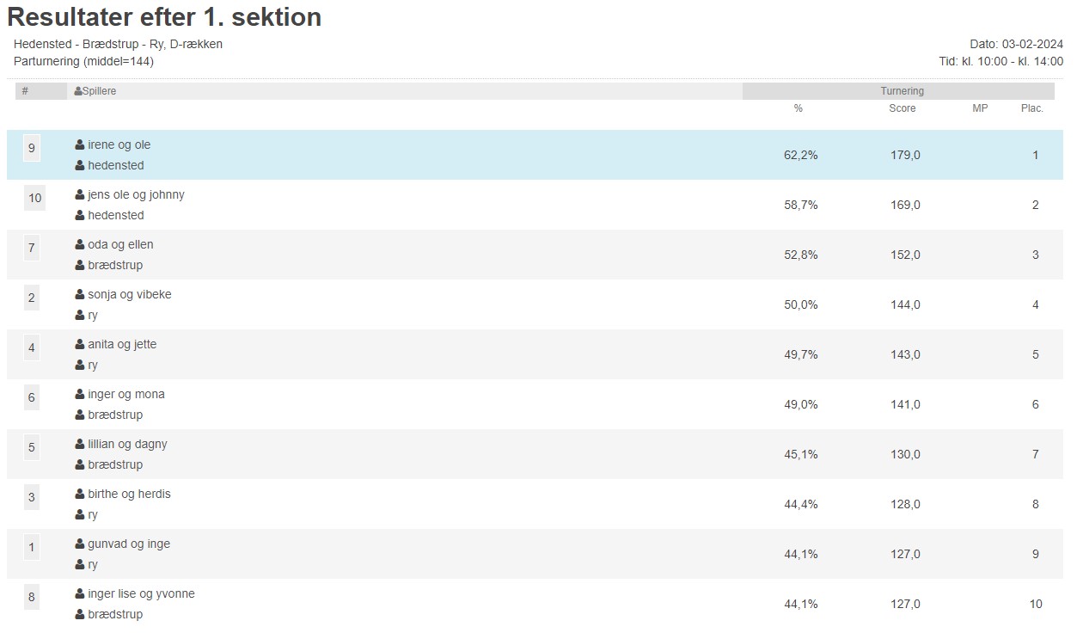Click the Turnering column header

coord(902,91)
